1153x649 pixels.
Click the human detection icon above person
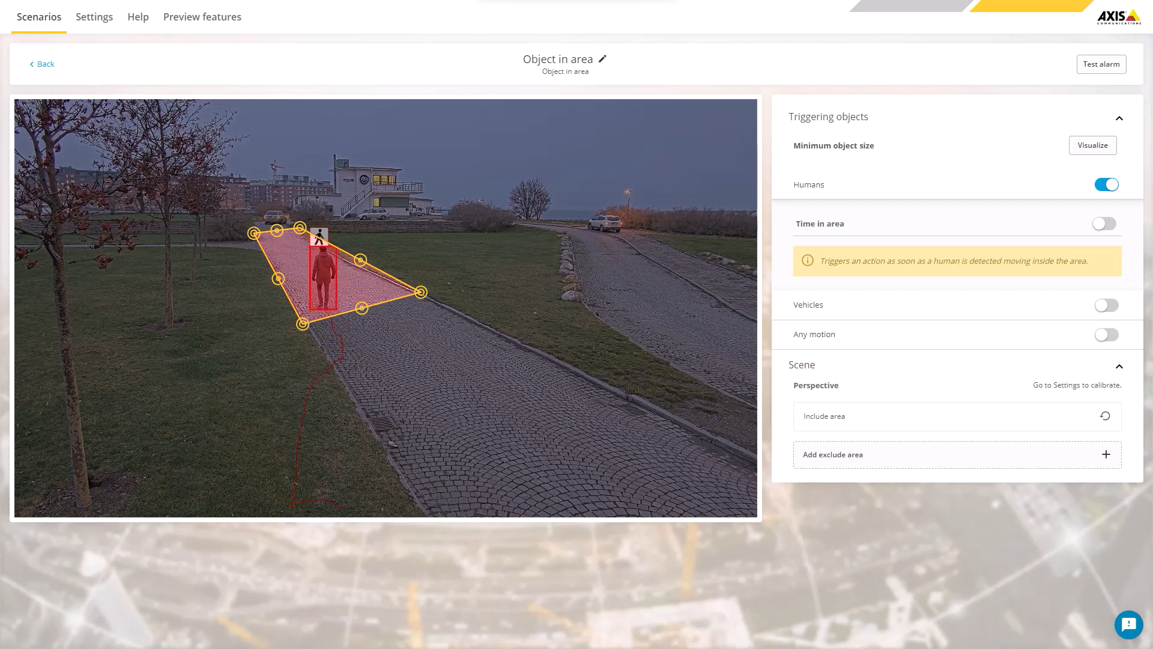[319, 237]
